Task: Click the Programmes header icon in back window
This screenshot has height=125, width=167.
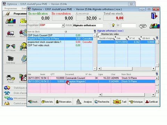Action: click(7, 14)
